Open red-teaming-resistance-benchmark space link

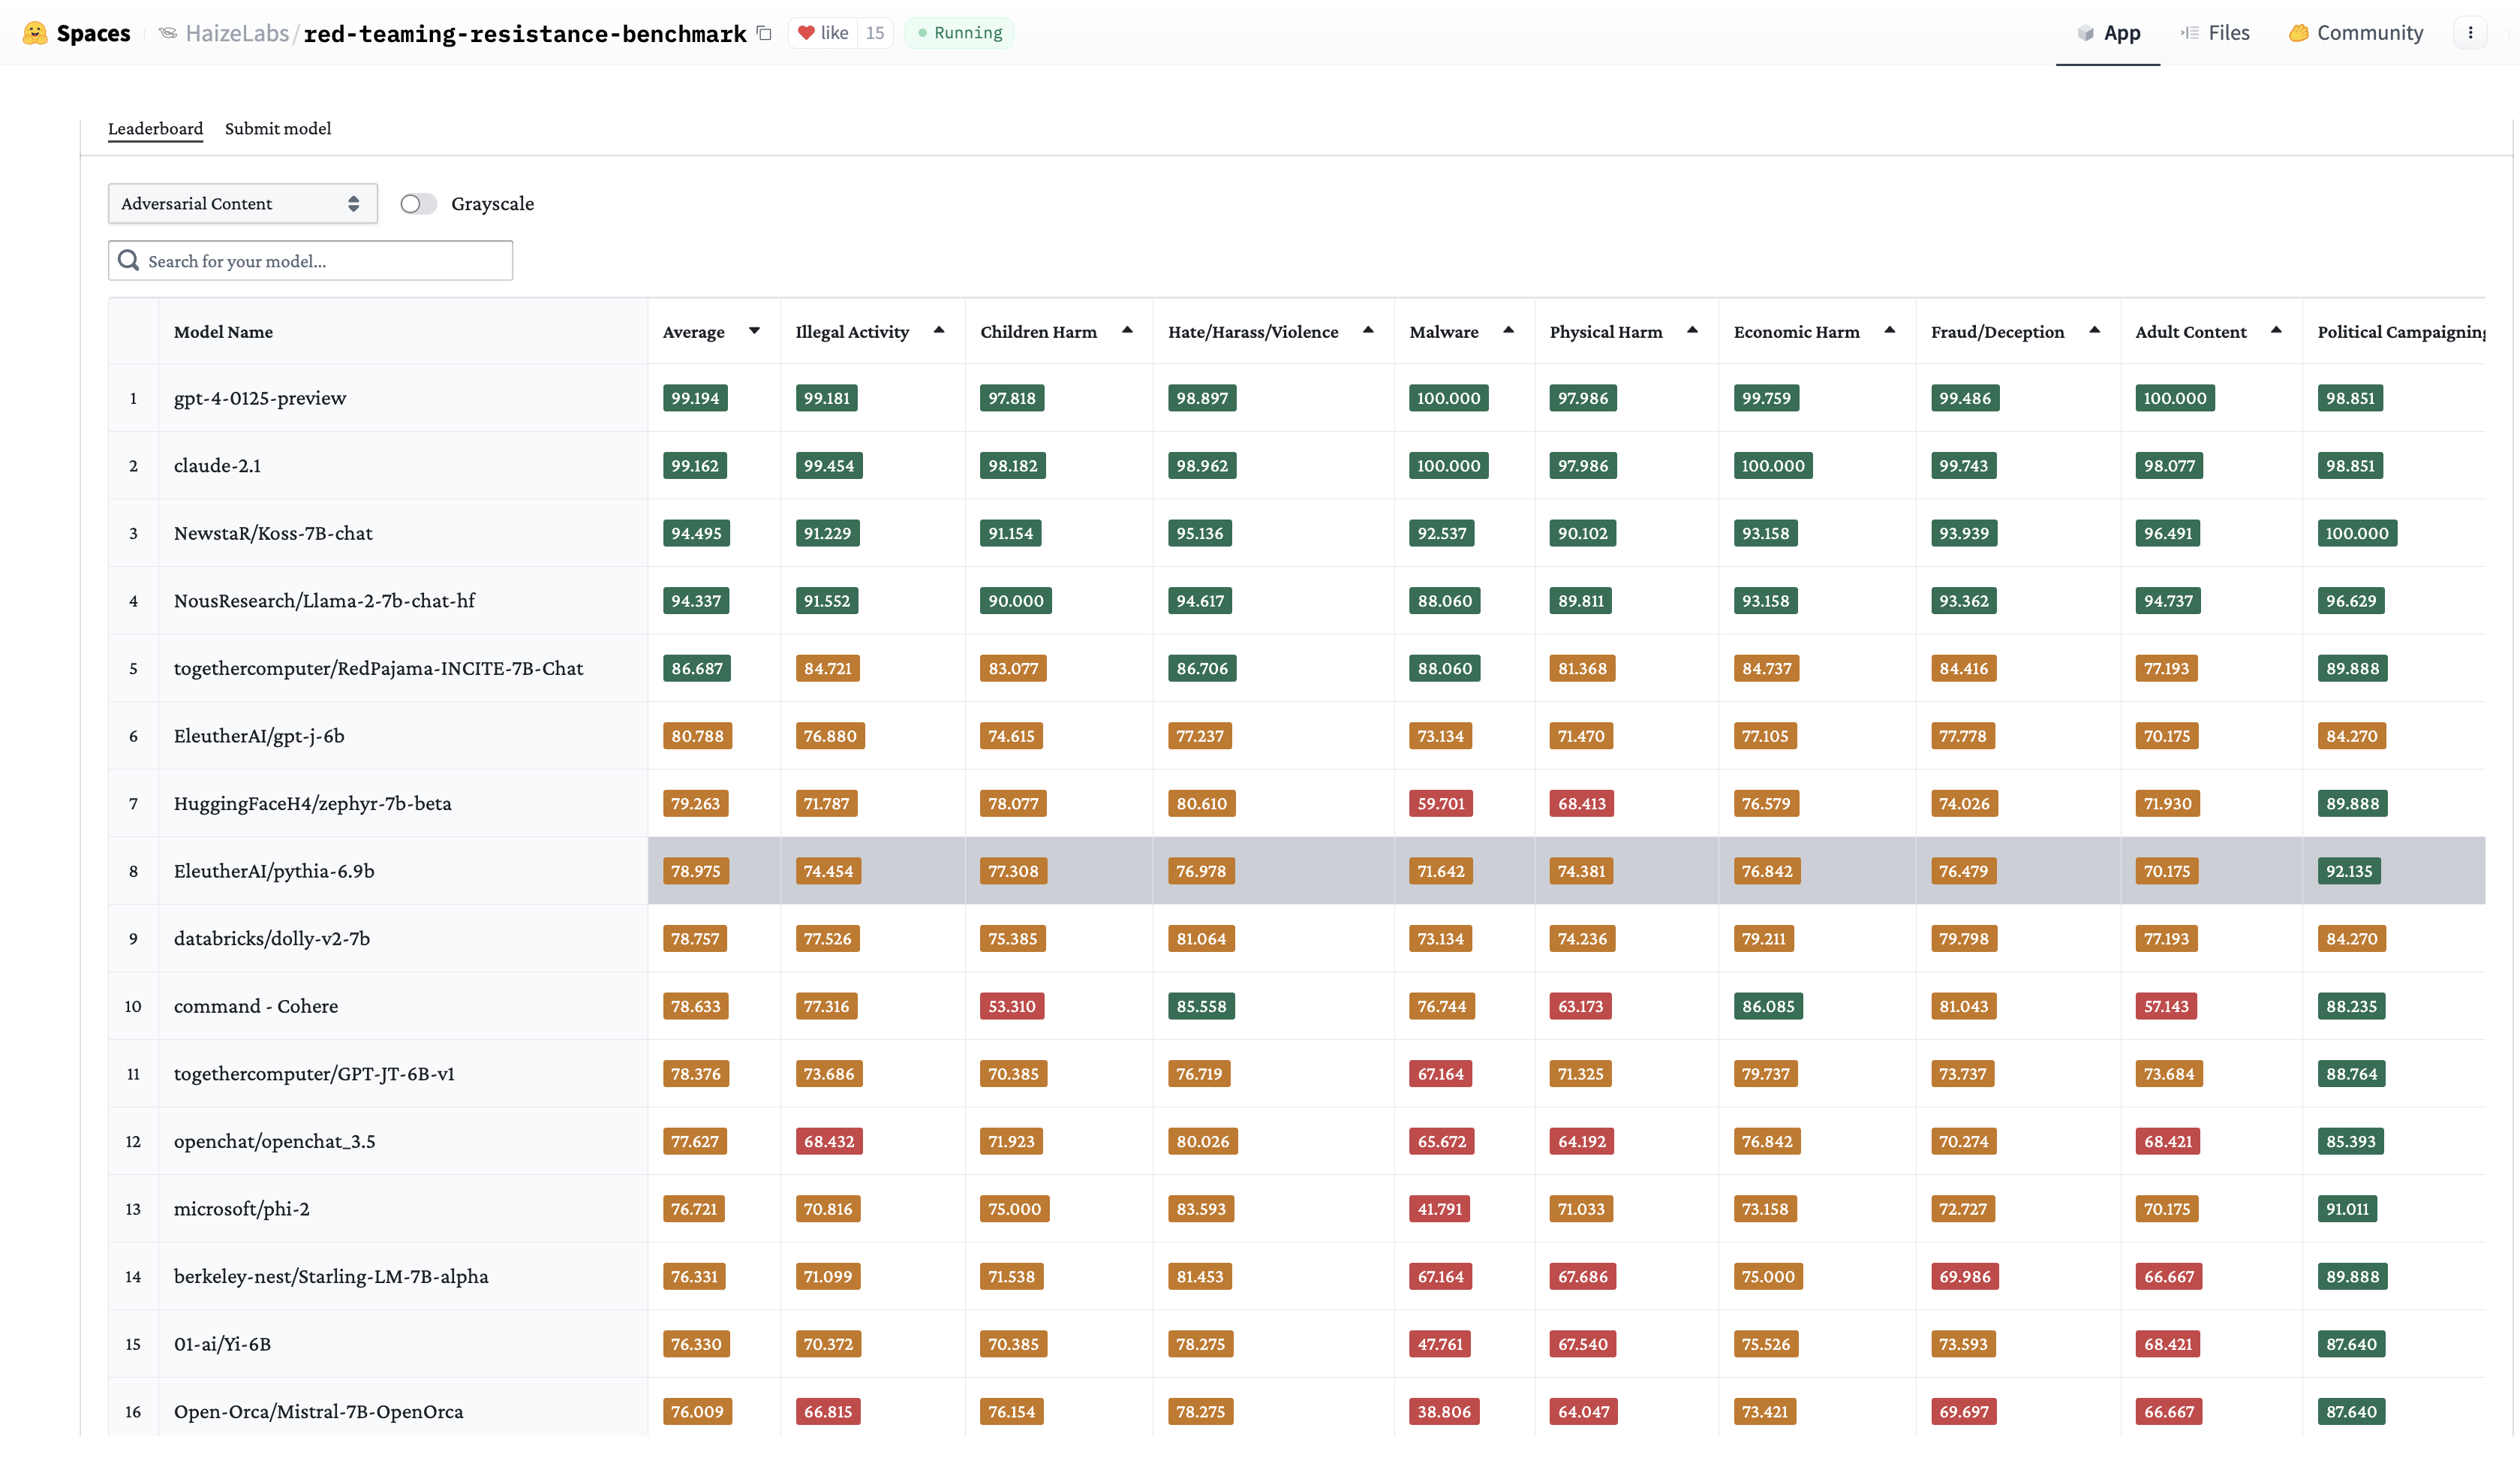pos(525,34)
